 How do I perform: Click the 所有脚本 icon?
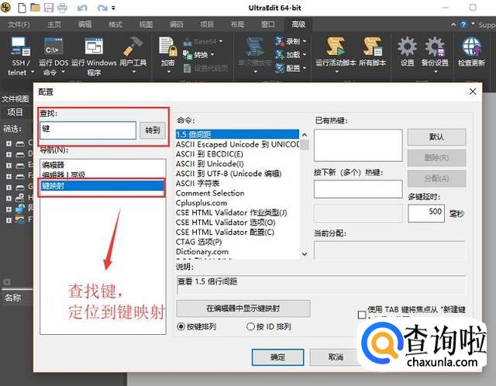(372, 47)
